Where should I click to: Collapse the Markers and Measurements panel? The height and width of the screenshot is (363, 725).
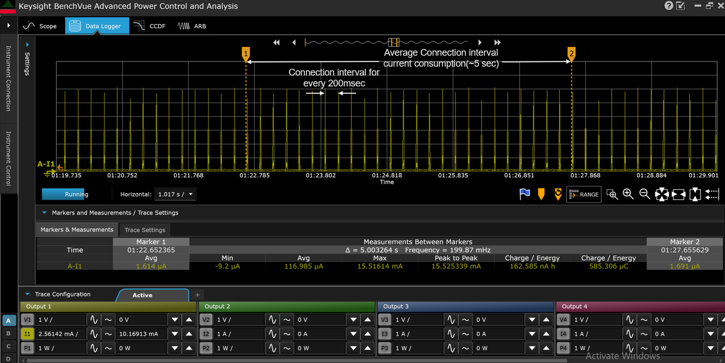point(44,212)
